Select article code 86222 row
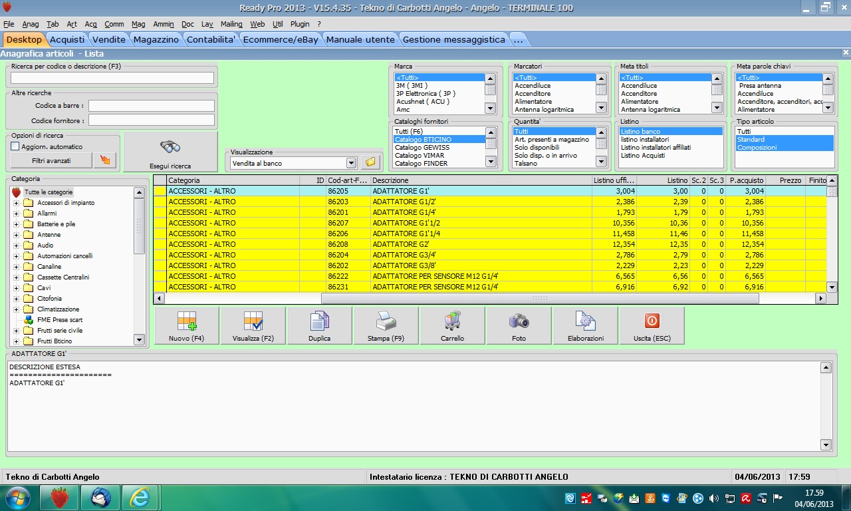 click(x=490, y=276)
